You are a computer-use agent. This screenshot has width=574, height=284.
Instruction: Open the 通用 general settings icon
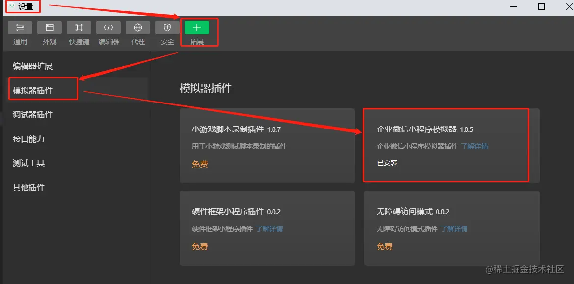coord(20,27)
